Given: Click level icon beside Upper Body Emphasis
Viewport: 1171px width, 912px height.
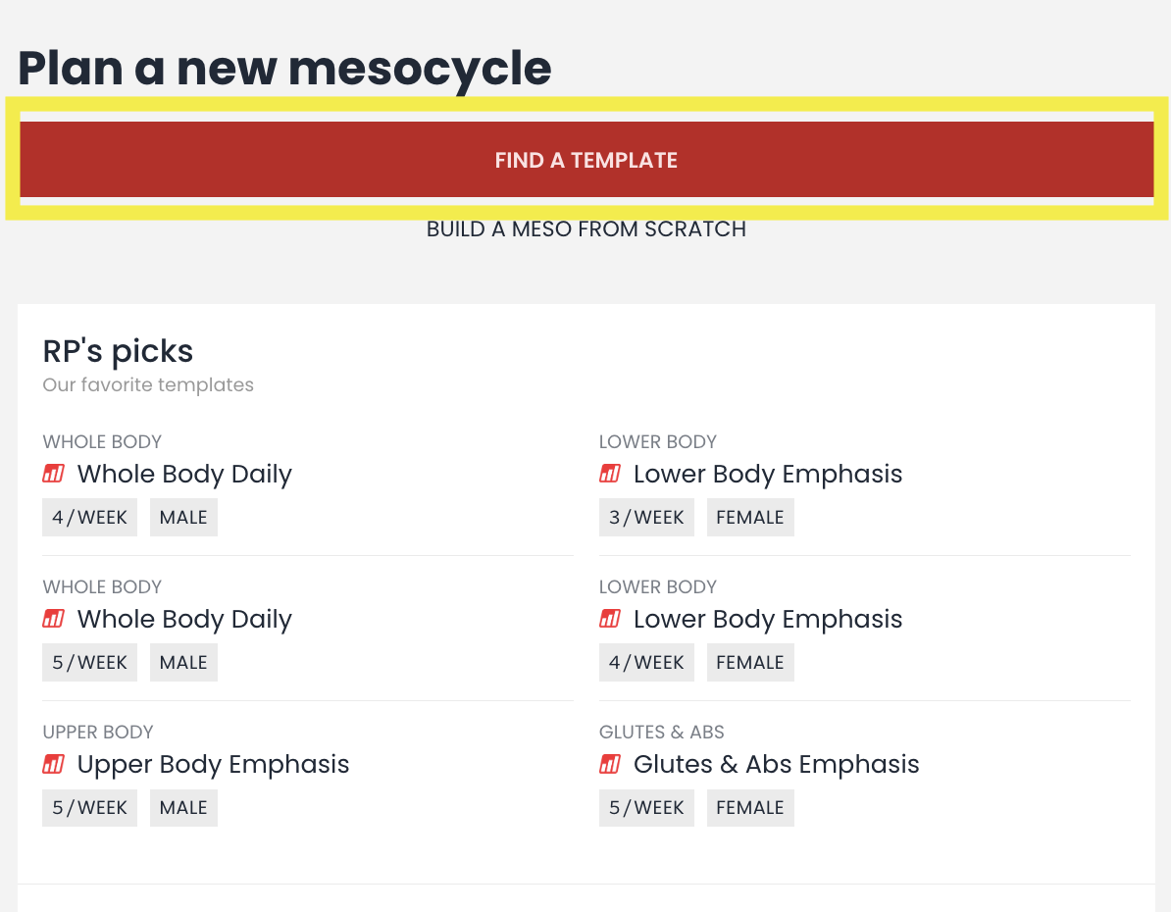Looking at the screenshot, I should point(54,765).
